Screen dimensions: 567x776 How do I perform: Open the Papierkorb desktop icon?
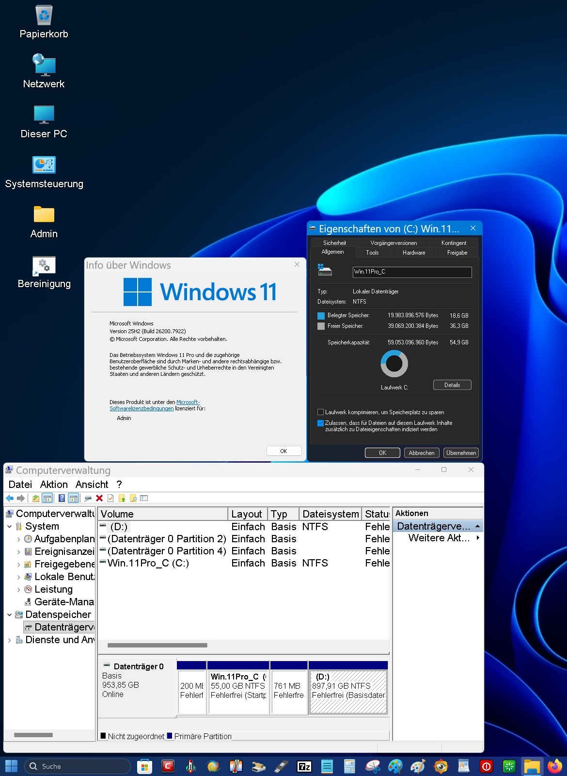(44, 22)
